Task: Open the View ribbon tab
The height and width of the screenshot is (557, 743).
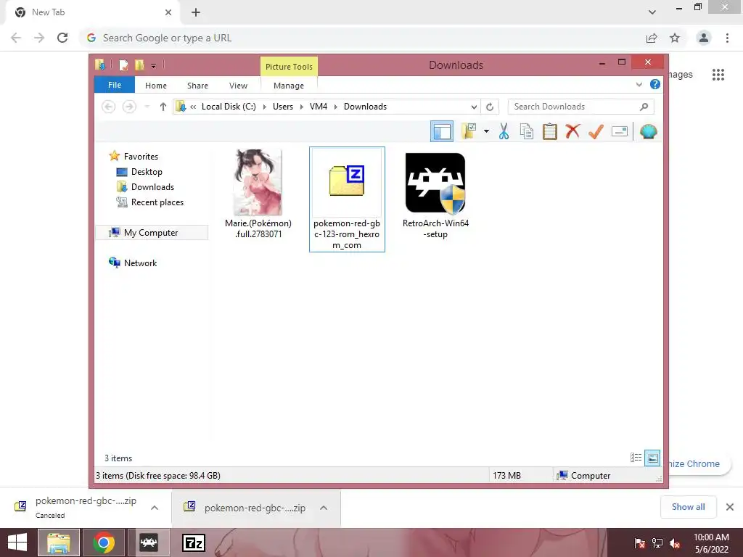Action: (238, 86)
